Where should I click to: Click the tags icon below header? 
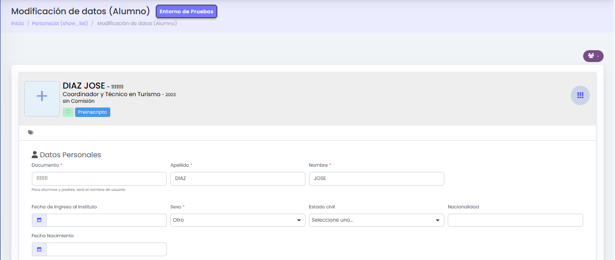point(31,133)
